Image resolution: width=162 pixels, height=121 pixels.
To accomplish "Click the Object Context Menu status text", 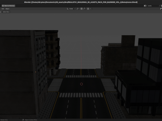I will coord(31,120).
